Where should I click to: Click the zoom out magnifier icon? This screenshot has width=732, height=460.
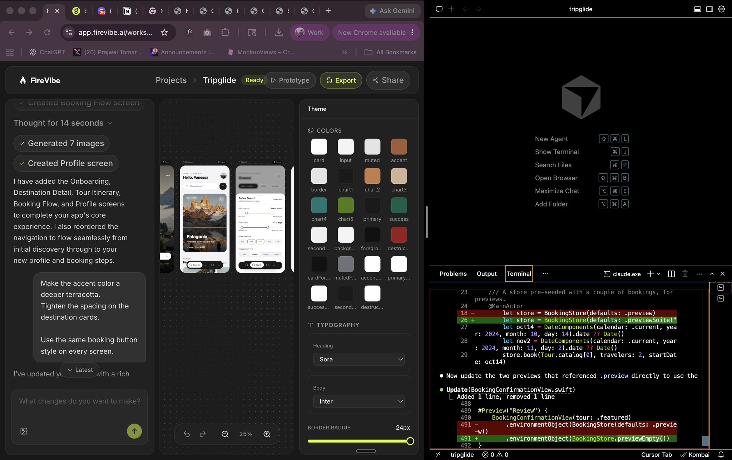click(225, 434)
